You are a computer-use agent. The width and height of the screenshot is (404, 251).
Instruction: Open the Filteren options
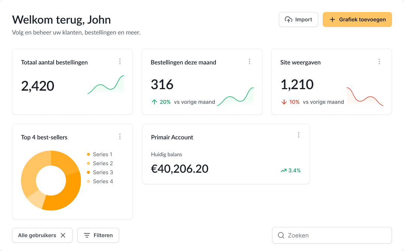click(98, 235)
